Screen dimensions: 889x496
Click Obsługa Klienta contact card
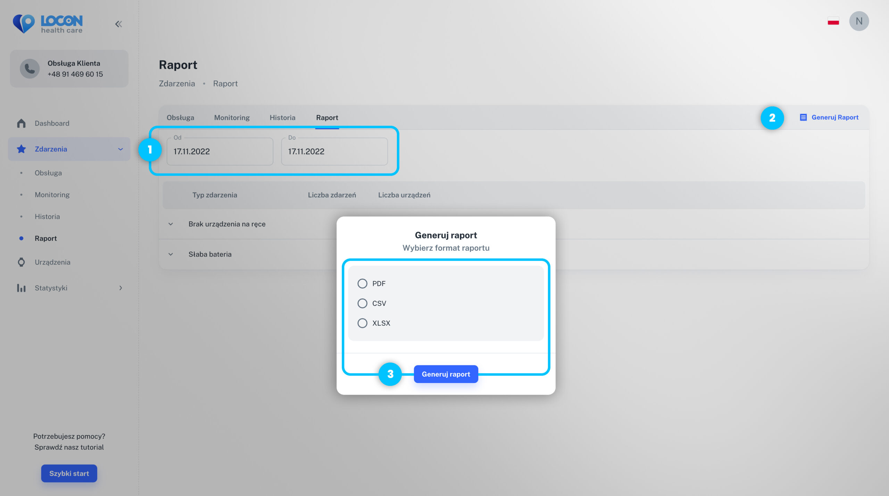tap(69, 69)
